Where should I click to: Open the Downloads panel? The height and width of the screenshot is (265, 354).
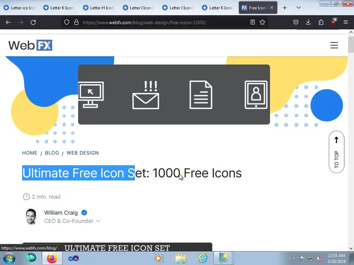[x=308, y=22]
